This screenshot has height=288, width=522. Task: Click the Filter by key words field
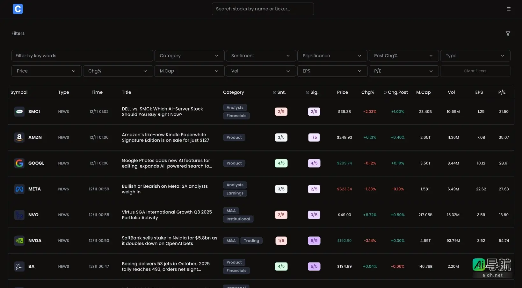coord(82,56)
